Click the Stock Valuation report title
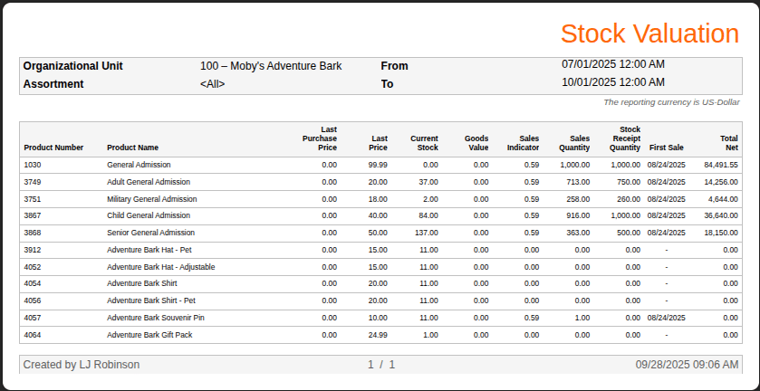 649,33
